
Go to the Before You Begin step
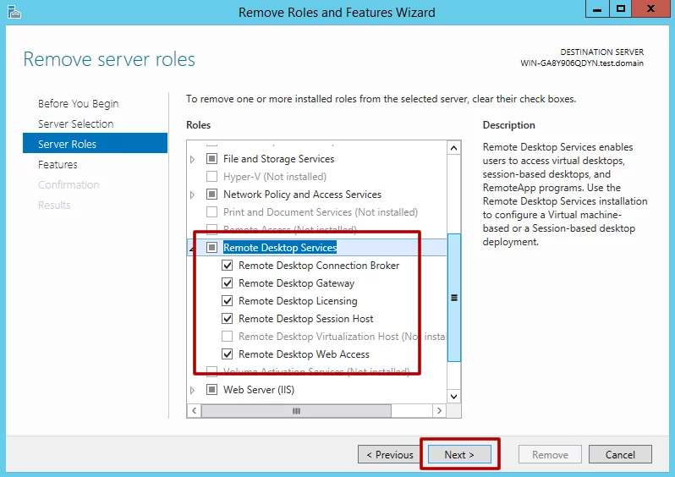pyautogui.click(x=78, y=104)
